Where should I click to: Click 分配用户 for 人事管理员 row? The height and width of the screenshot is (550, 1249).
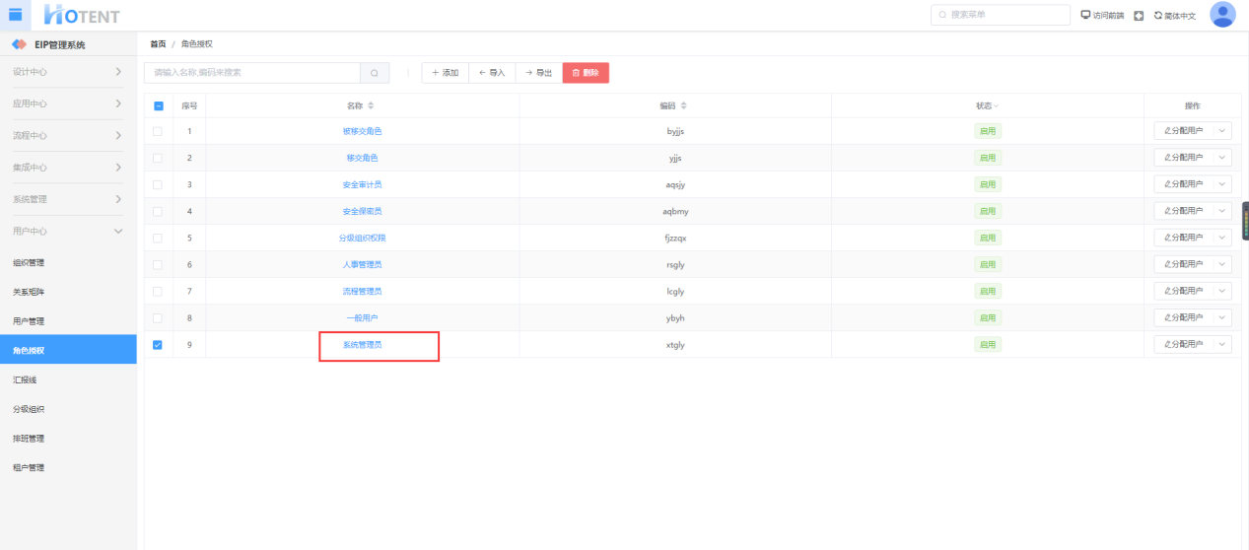coord(1184,264)
